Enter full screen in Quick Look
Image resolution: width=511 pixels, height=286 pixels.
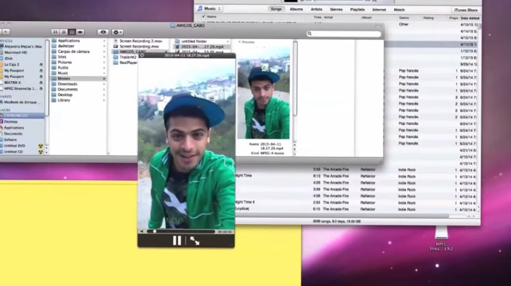pos(194,240)
